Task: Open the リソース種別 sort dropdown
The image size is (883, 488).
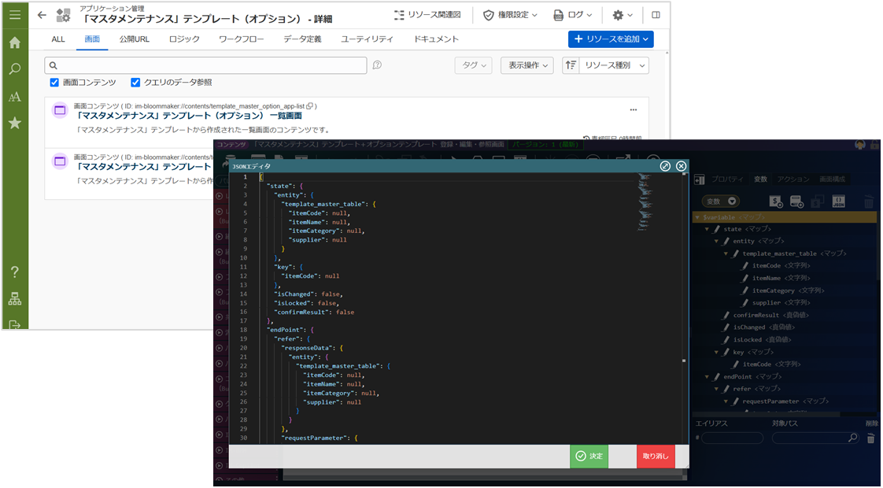Action: 614,65
